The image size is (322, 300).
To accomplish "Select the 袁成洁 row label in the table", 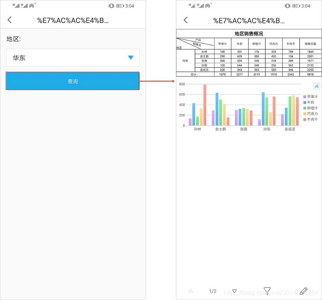I will coord(204,70).
